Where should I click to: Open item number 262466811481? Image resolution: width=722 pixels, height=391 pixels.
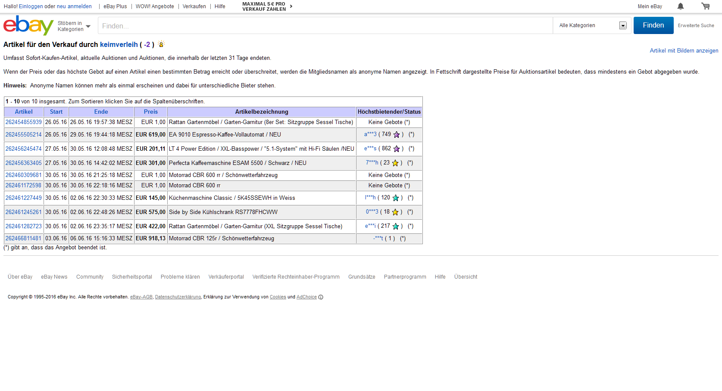(x=24, y=239)
